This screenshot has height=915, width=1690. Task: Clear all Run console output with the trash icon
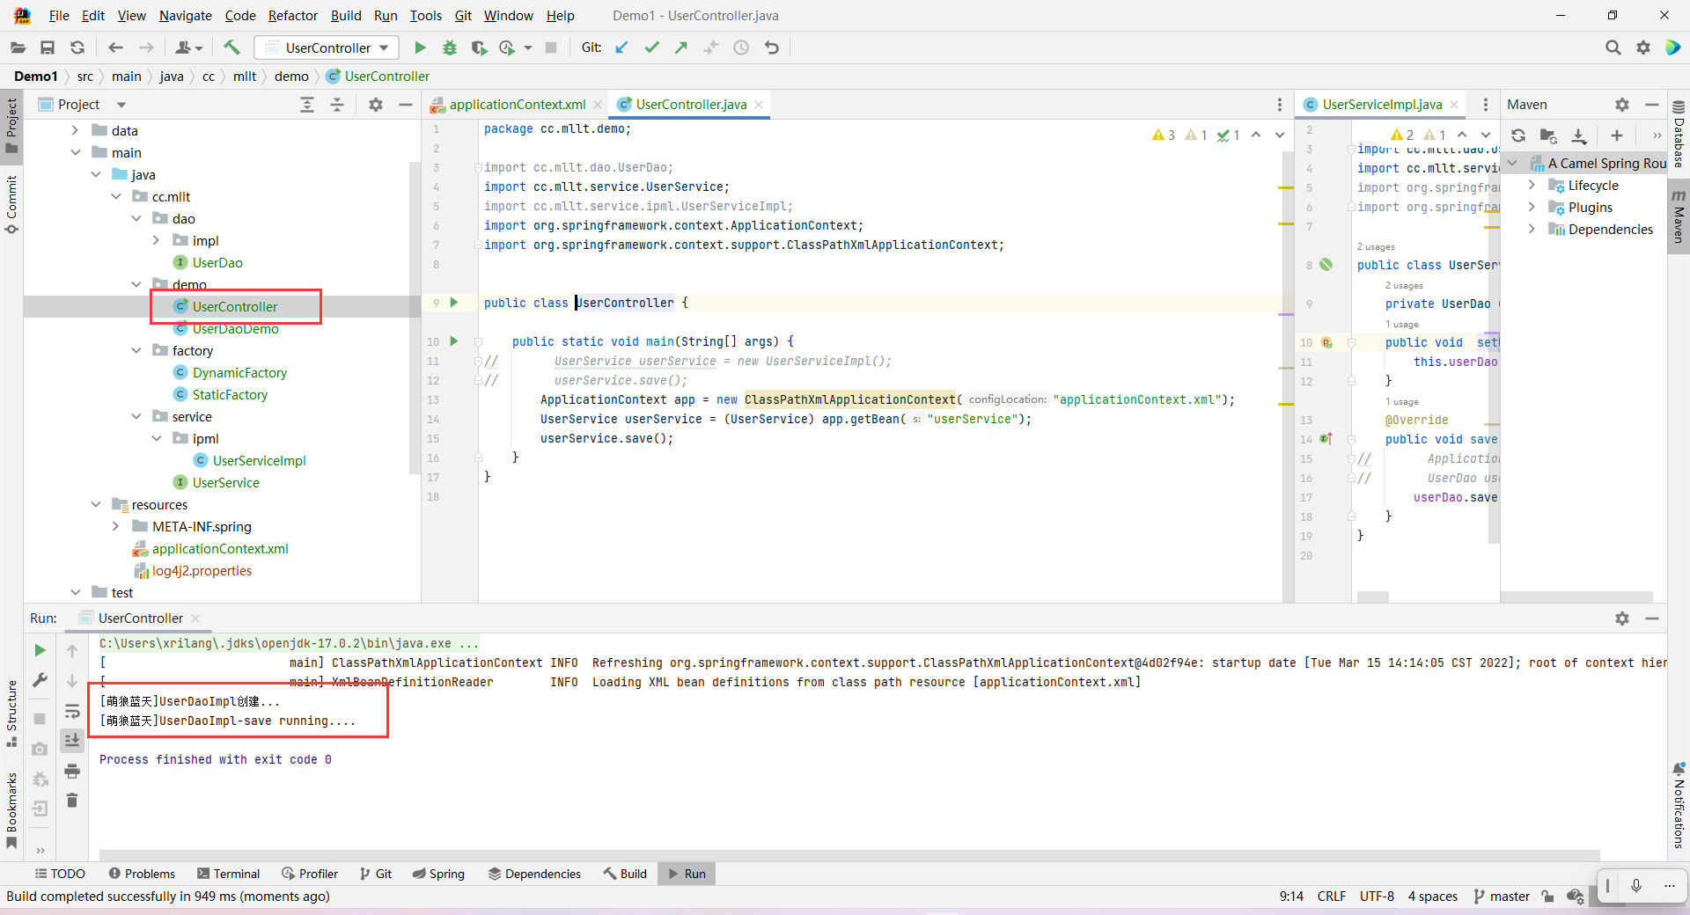tap(72, 801)
